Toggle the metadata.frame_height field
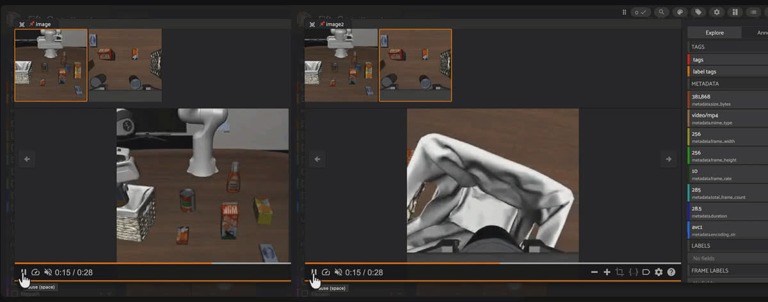 click(x=728, y=156)
